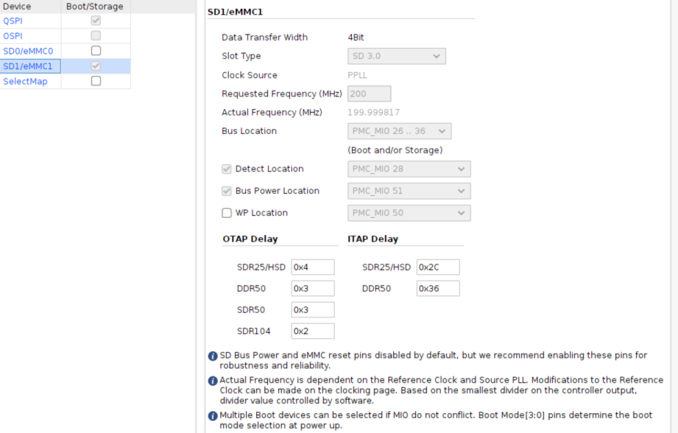678x433 pixels.
Task: Click the Requested Frequency input field
Action: [x=370, y=94]
